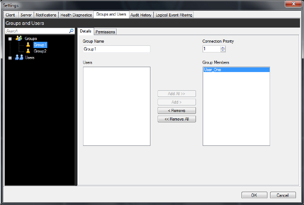Open the Permissions sub-tab

(105, 32)
